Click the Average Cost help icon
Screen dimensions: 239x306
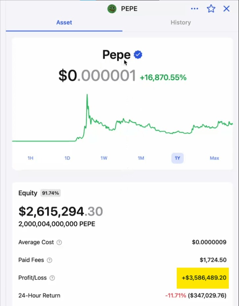click(59, 242)
